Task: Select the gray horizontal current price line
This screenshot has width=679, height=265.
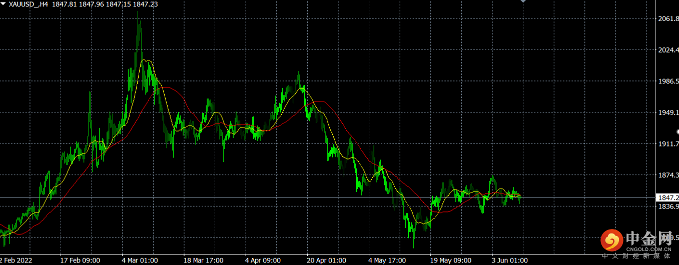Action: pyautogui.click(x=328, y=198)
